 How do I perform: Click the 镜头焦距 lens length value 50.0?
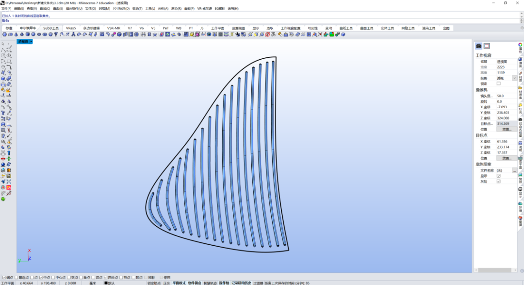507,96
